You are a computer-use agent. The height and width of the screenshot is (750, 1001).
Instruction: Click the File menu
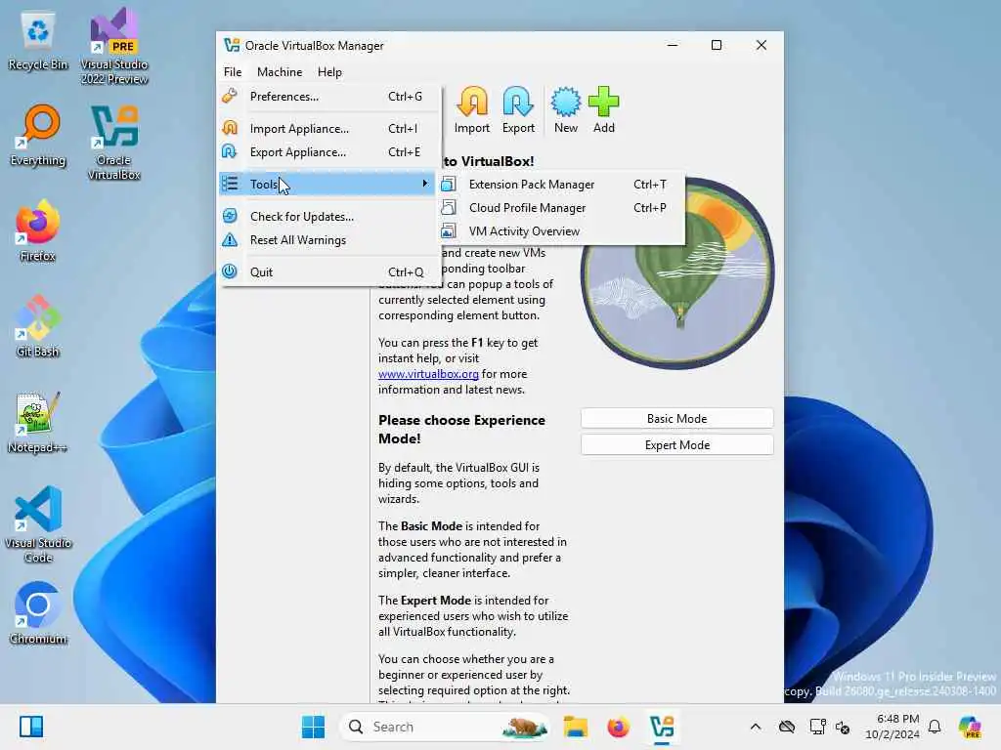click(x=233, y=72)
